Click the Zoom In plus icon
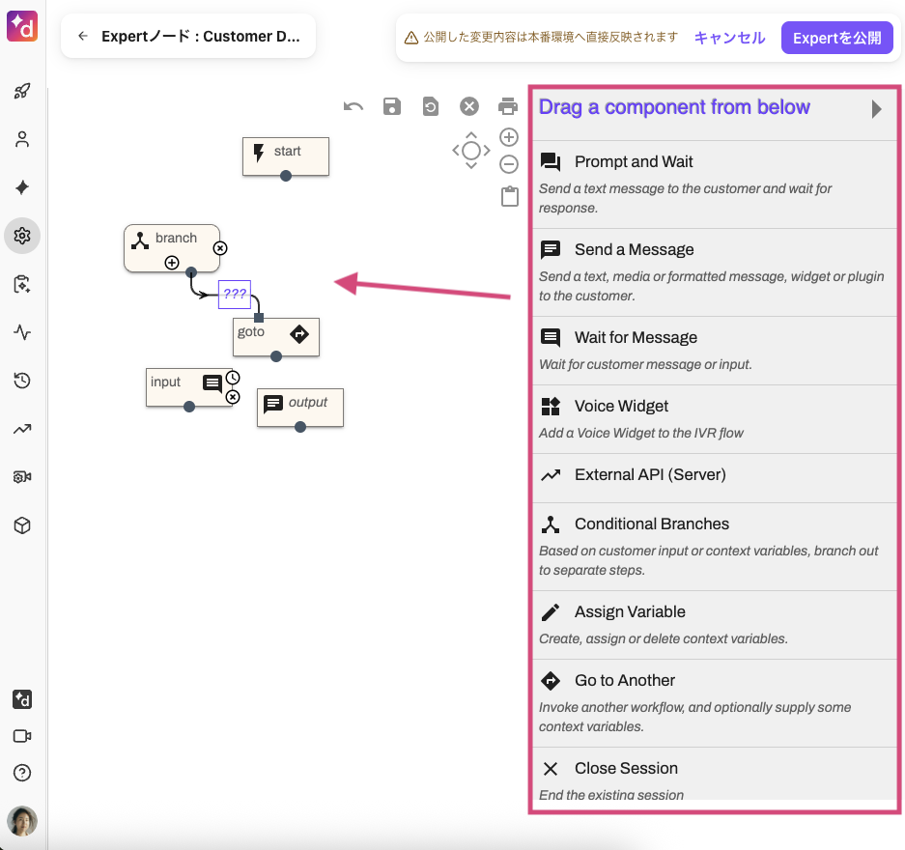This screenshot has height=850, width=905. 509,137
